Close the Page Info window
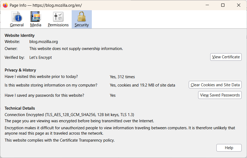Screen dimensions: 247x158 coord(238,5)
